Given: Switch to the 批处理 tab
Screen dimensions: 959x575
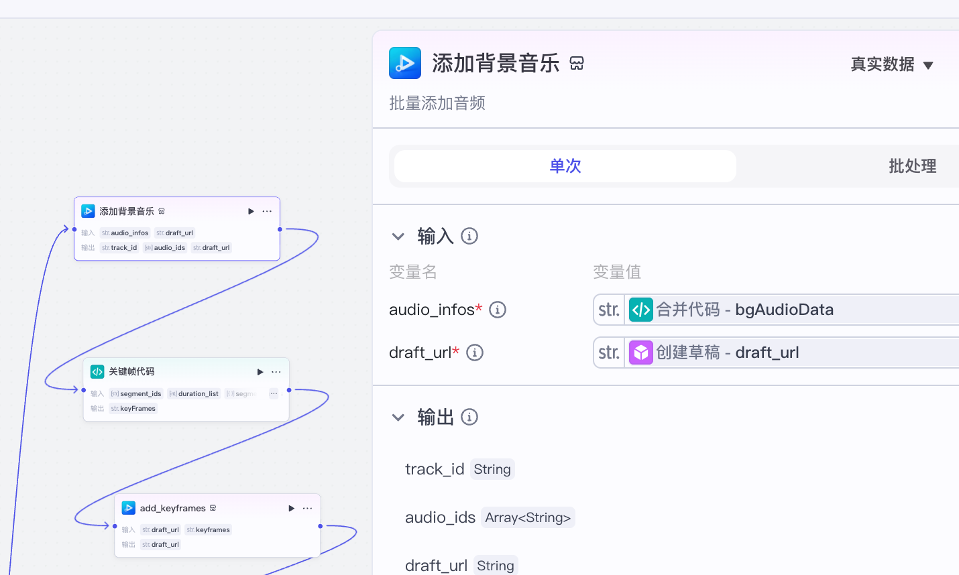Looking at the screenshot, I should point(912,166).
